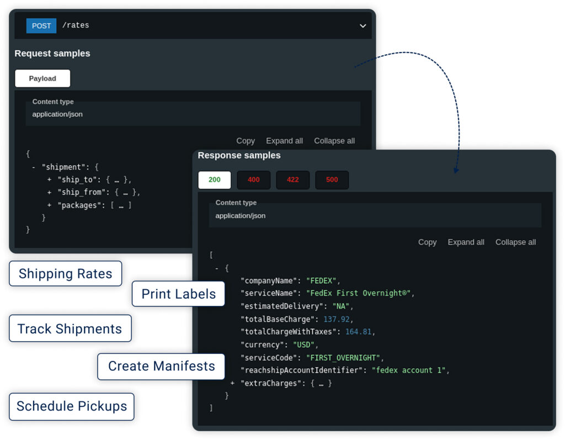Expand the "packages" array node

tap(50, 205)
